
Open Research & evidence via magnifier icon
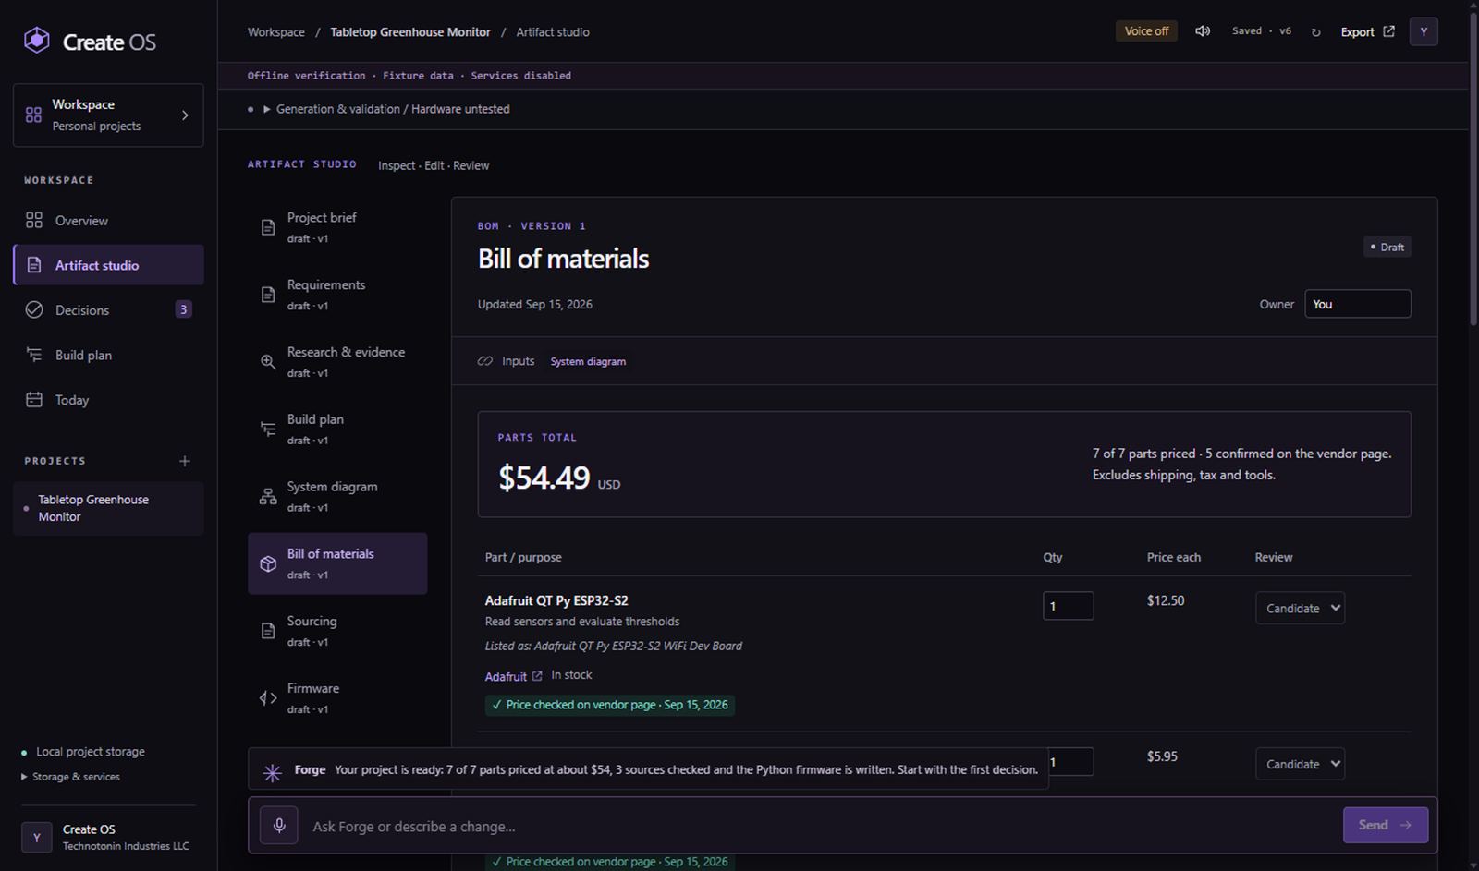268,362
